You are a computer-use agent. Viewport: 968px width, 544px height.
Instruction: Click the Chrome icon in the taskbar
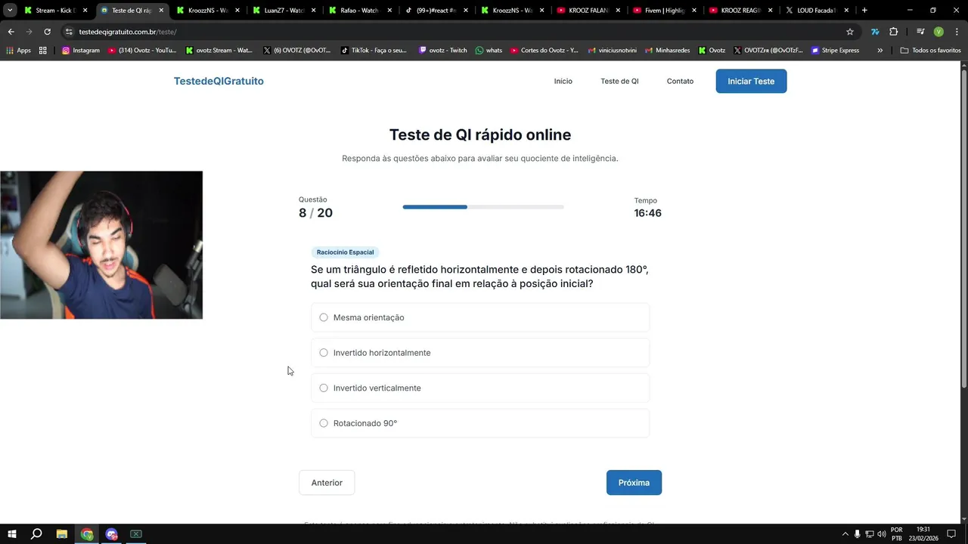pyautogui.click(x=87, y=534)
